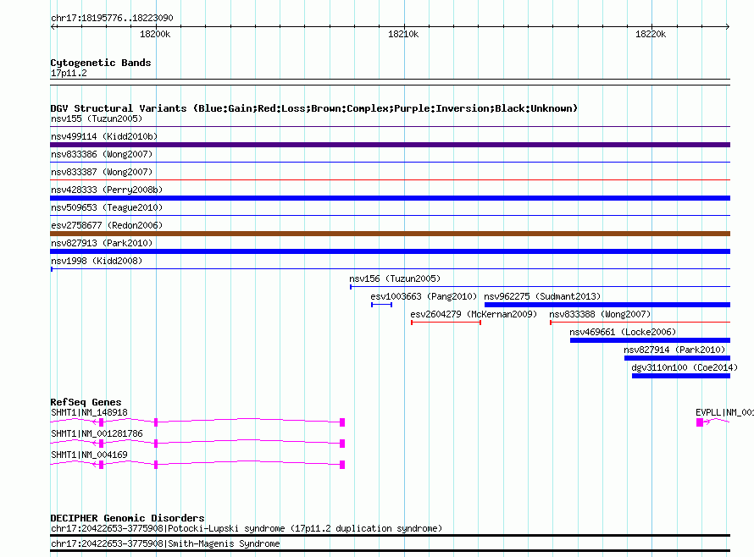Select the small blue esv1003663 variant glyph
Screen dimensions: 754x557
pyautogui.click(x=382, y=305)
